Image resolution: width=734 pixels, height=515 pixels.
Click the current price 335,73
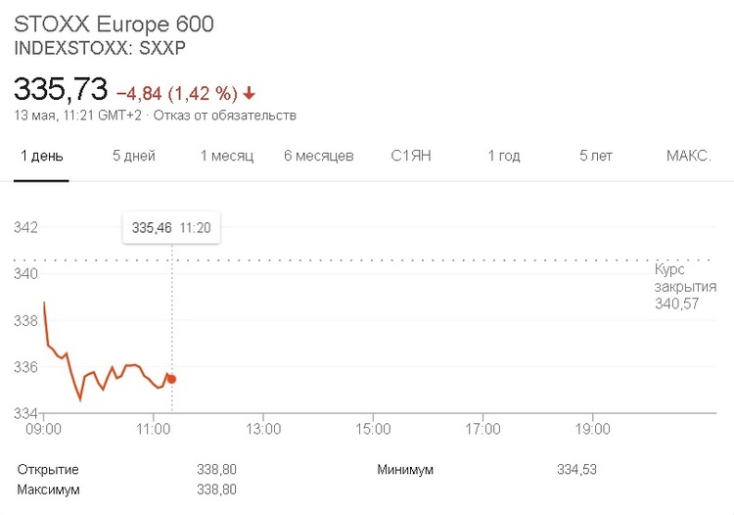[60, 90]
